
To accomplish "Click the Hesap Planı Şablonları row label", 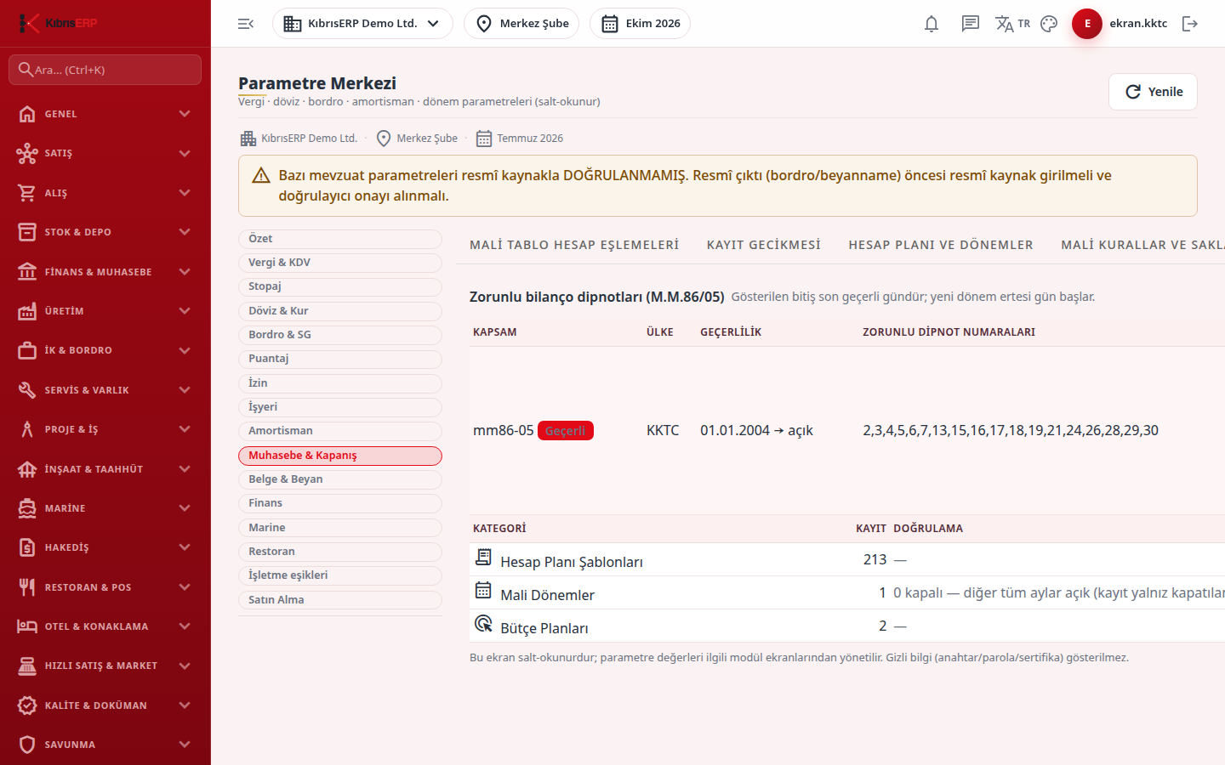I will click(x=572, y=562).
